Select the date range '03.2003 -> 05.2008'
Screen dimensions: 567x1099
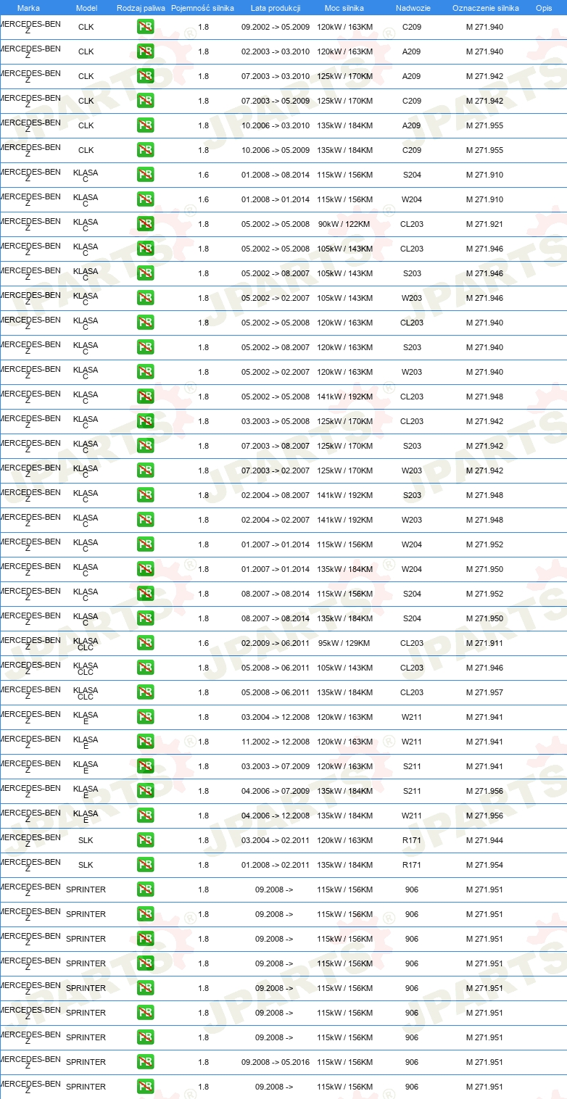coord(276,422)
